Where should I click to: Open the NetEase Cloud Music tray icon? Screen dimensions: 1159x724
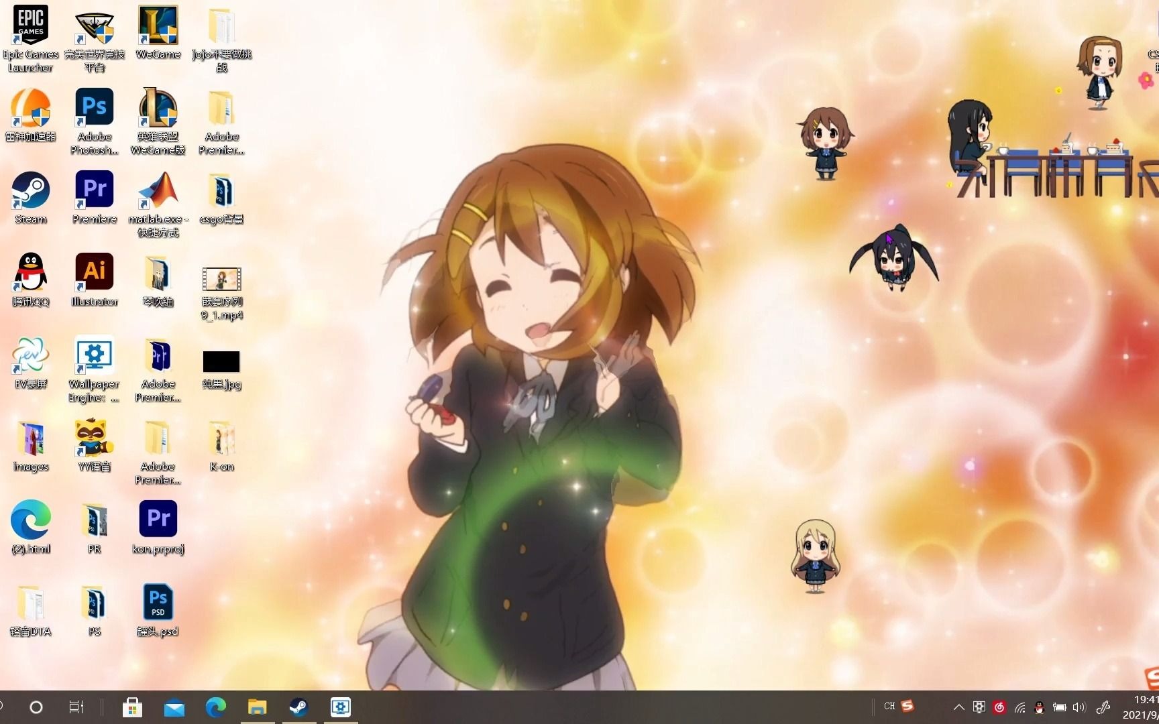[x=999, y=707]
